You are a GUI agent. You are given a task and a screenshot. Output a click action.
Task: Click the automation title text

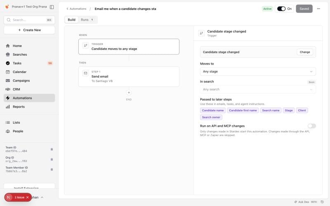coord(125,9)
